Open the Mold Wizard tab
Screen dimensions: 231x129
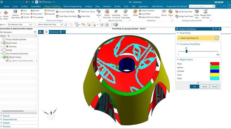coord(157,6)
